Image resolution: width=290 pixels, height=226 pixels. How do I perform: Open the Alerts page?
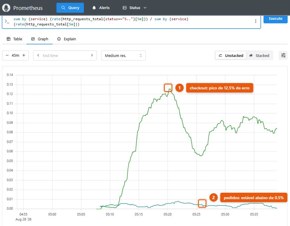pos(101,8)
